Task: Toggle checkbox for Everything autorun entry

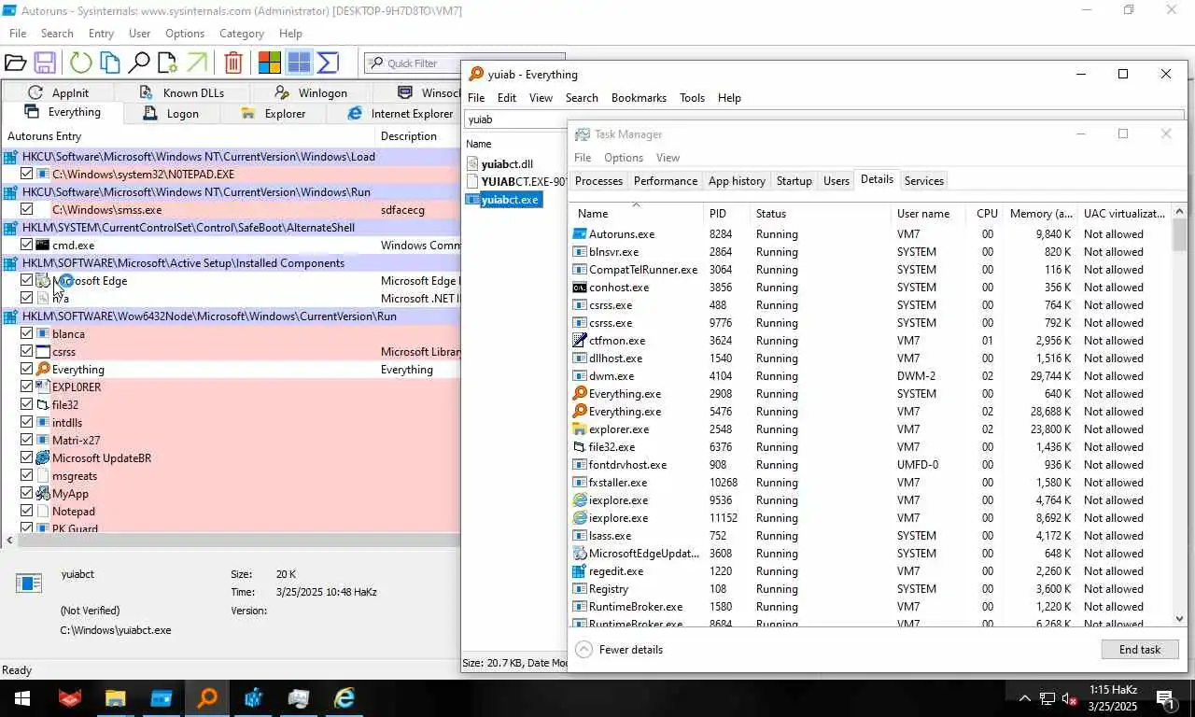Action: [x=27, y=369]
